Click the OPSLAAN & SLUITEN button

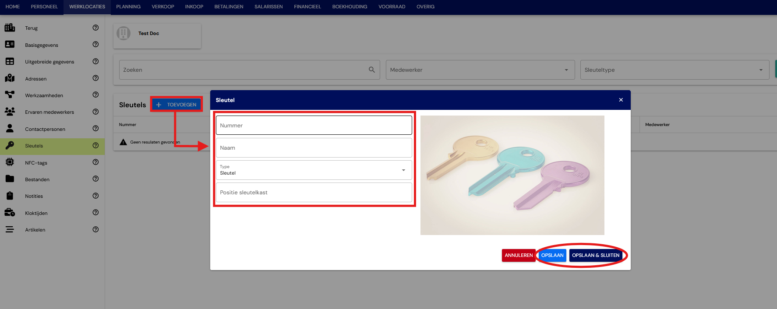click(596, 255)
